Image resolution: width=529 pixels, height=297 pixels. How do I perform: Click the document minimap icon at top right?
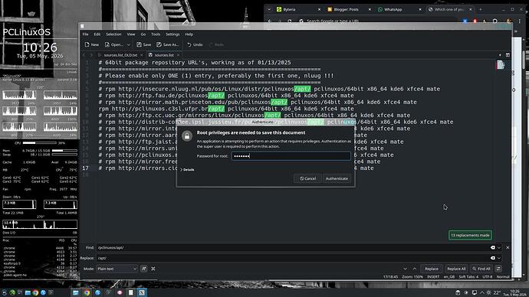point(501,64)
